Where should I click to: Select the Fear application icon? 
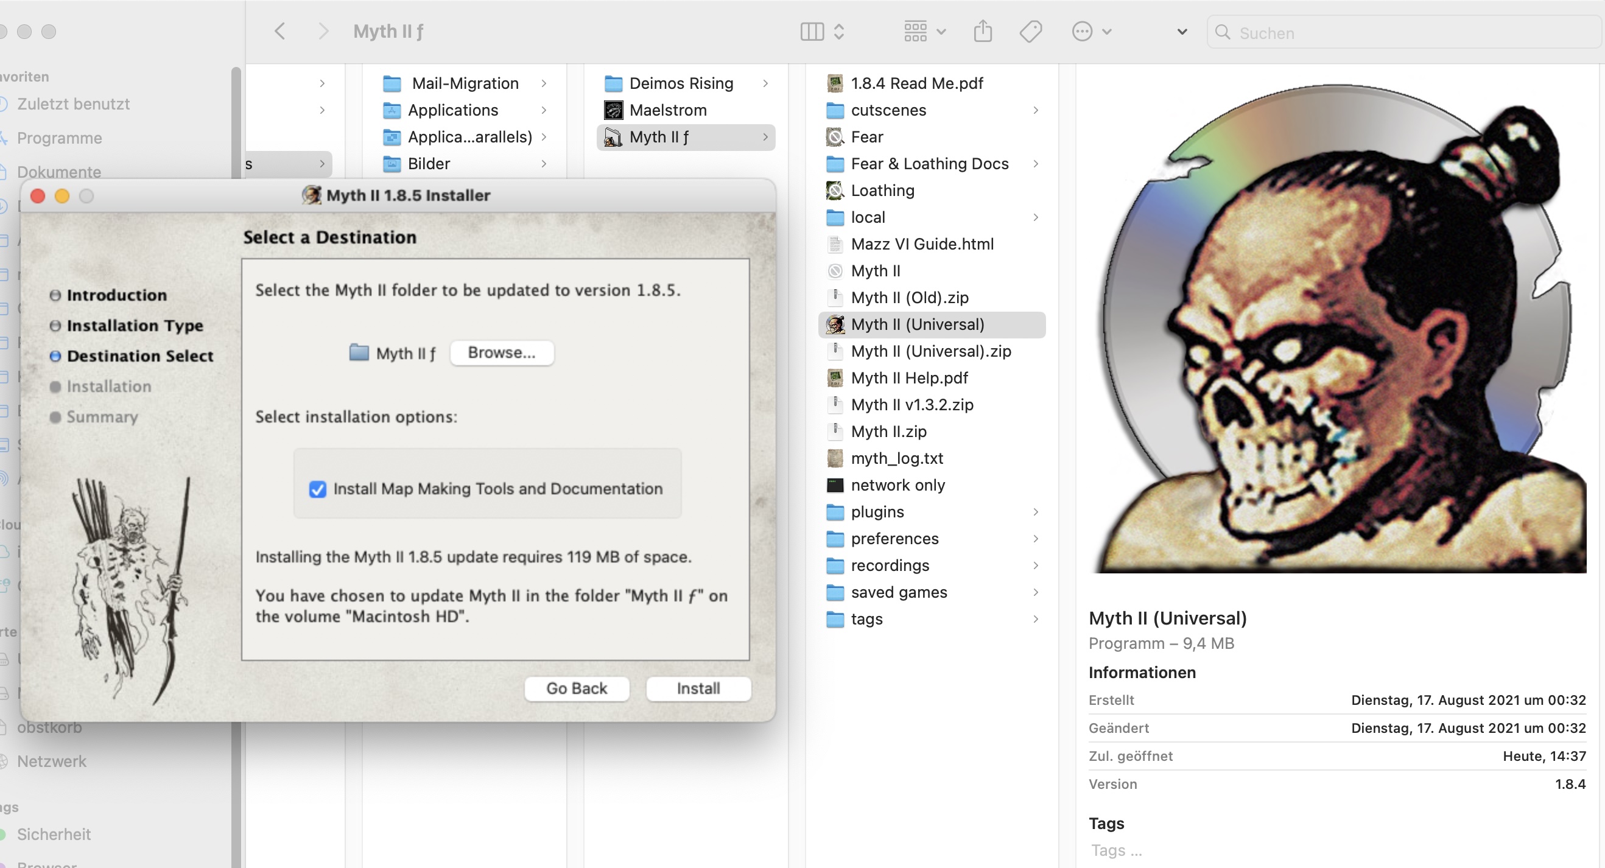[x=835, y=137]
